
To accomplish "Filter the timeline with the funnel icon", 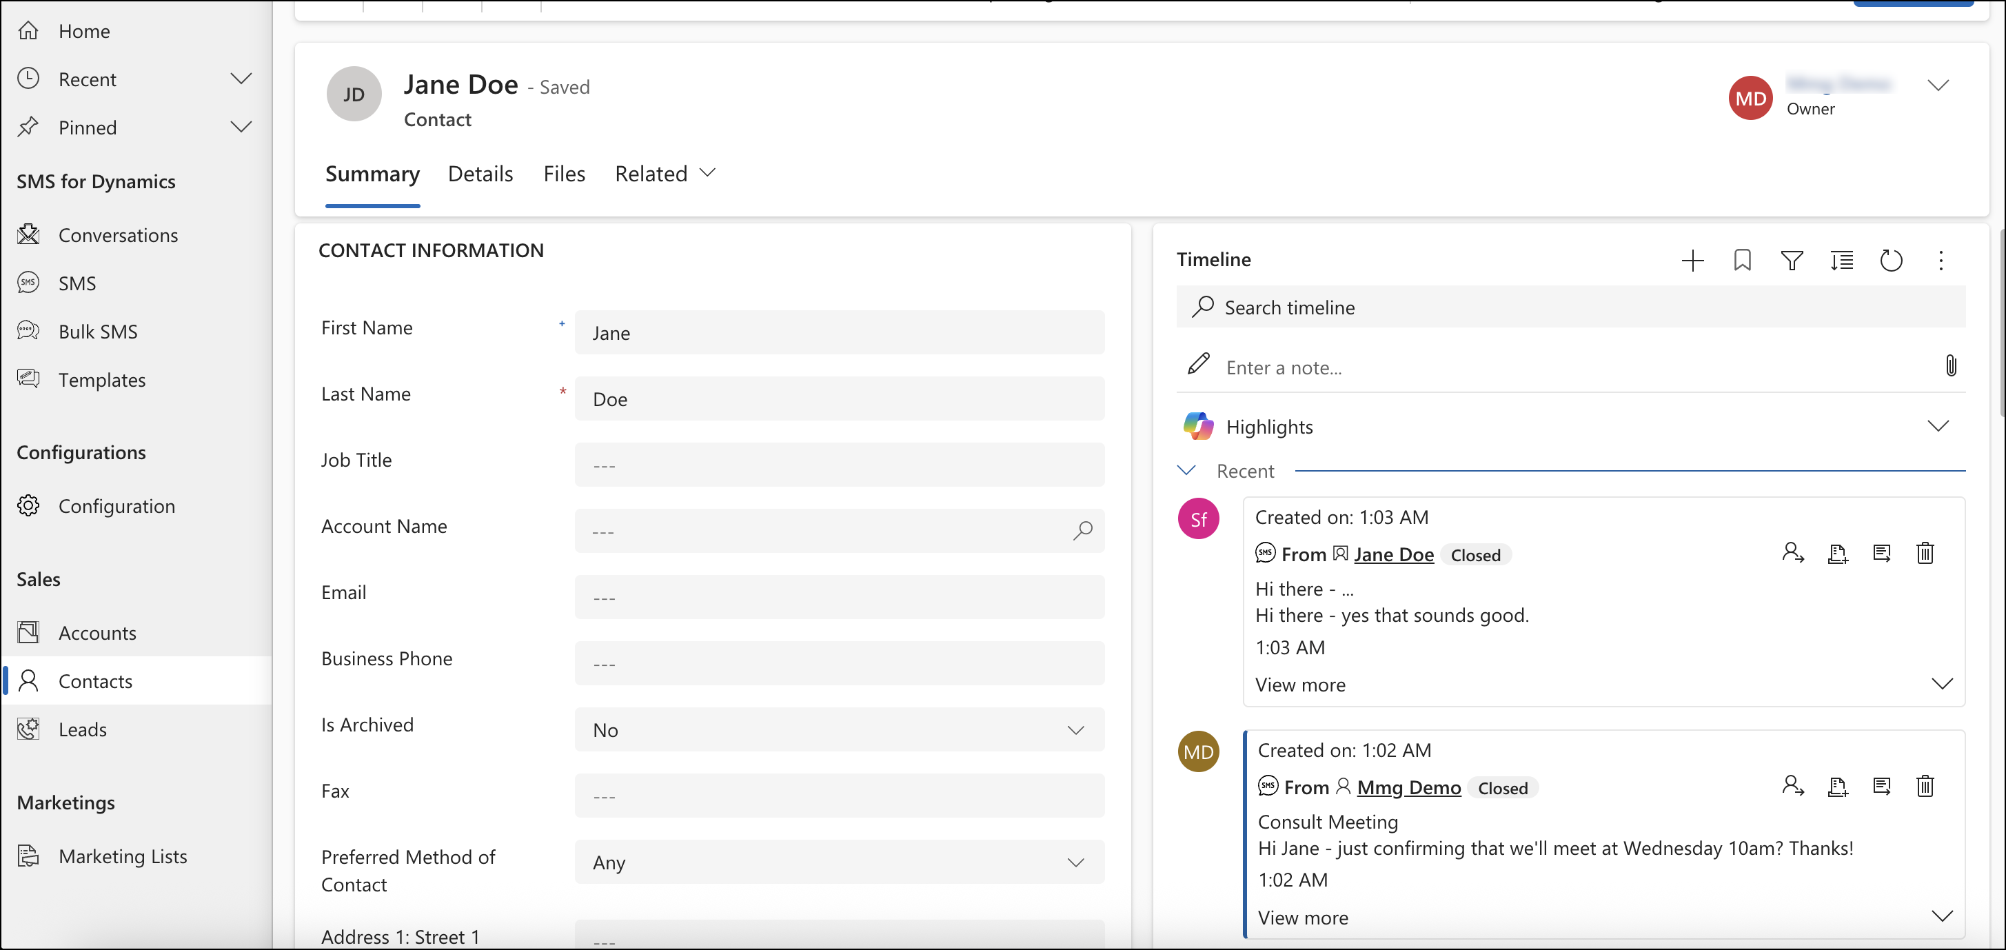I will pyautogui.click(x=1792, y=261).
